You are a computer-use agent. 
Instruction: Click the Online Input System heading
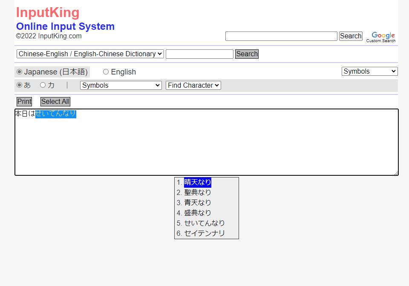coord(65,26)
